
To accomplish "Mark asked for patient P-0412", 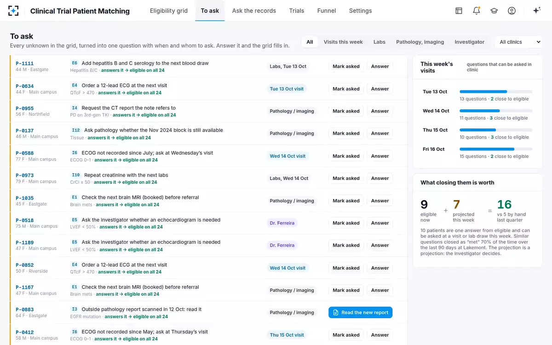I will (346, 335).
